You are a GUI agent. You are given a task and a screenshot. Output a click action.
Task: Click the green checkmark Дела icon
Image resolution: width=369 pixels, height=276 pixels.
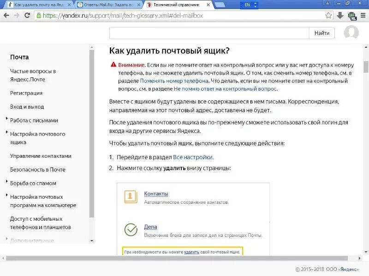(x=131, y=230)
